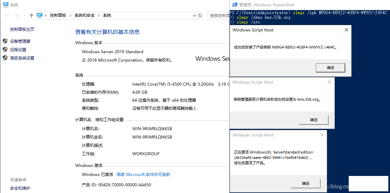The image size is (390, 193).
Task: Click the System window title icon
Action: point(5,4)
